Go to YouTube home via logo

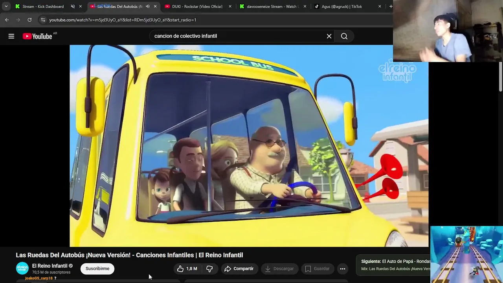37,36
